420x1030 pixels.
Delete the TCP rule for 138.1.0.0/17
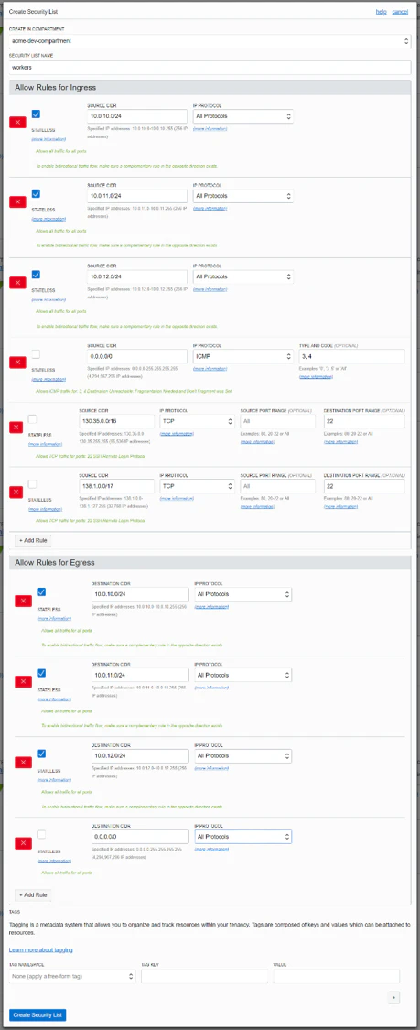(17, 492)
